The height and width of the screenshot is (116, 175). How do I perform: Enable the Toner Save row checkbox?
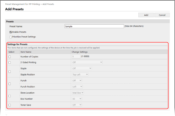pos(10,105)
